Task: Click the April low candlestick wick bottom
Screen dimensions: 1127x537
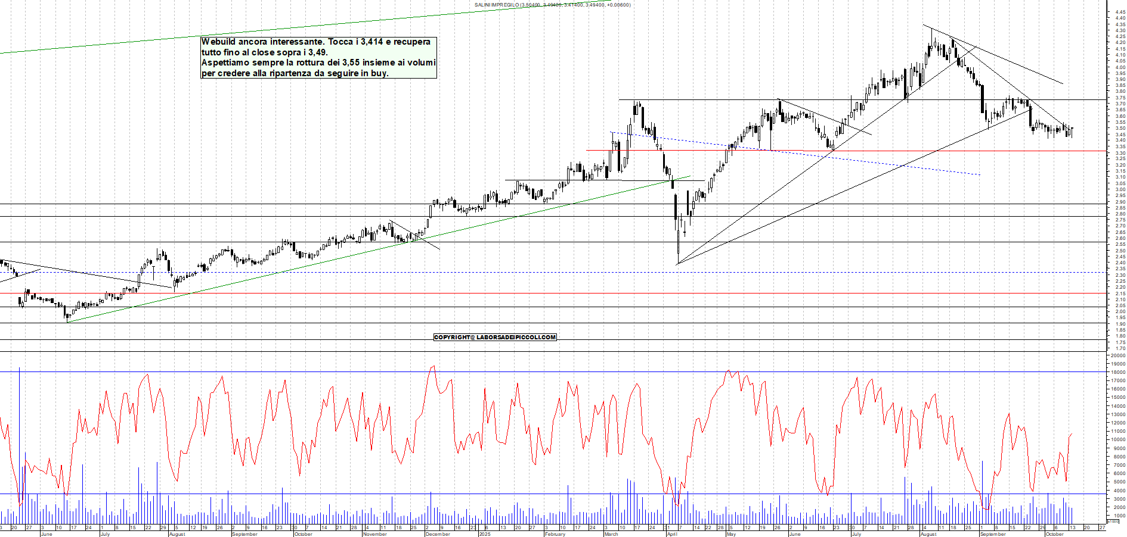Action: [678, 263]
